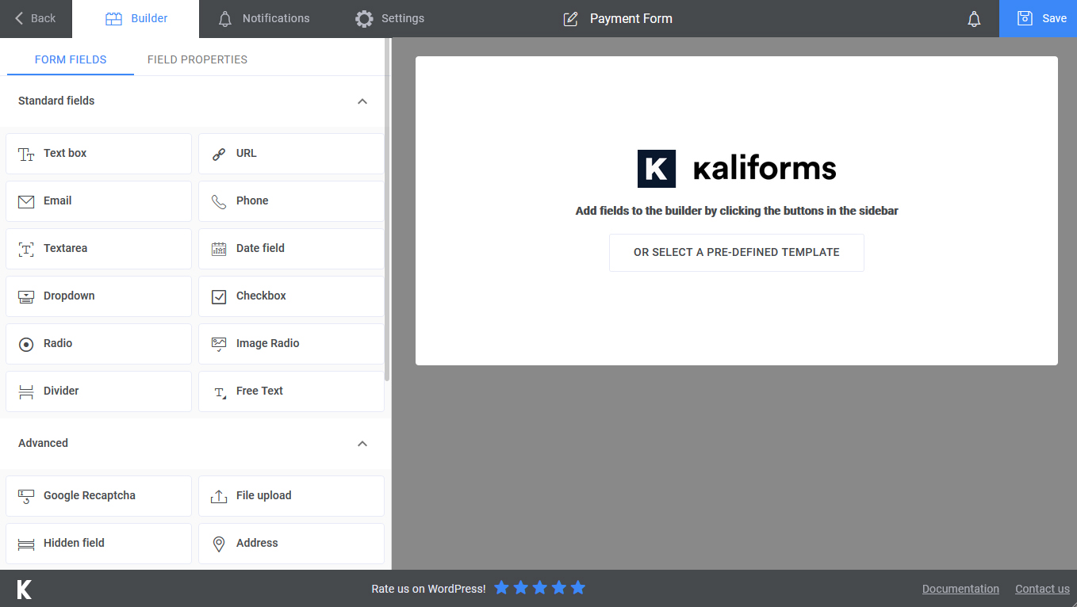
Task: Click the Date field calendar icon
Action: coord(219,249)
